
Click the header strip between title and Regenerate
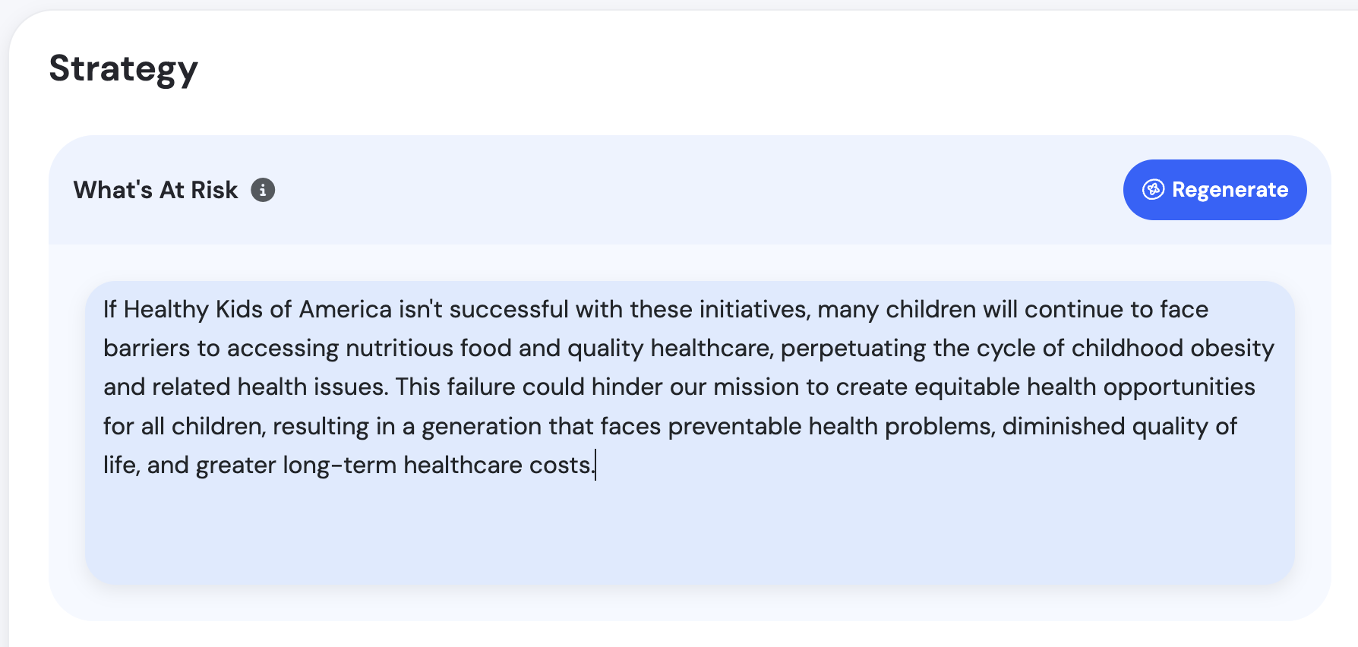(x=684, y=190)
